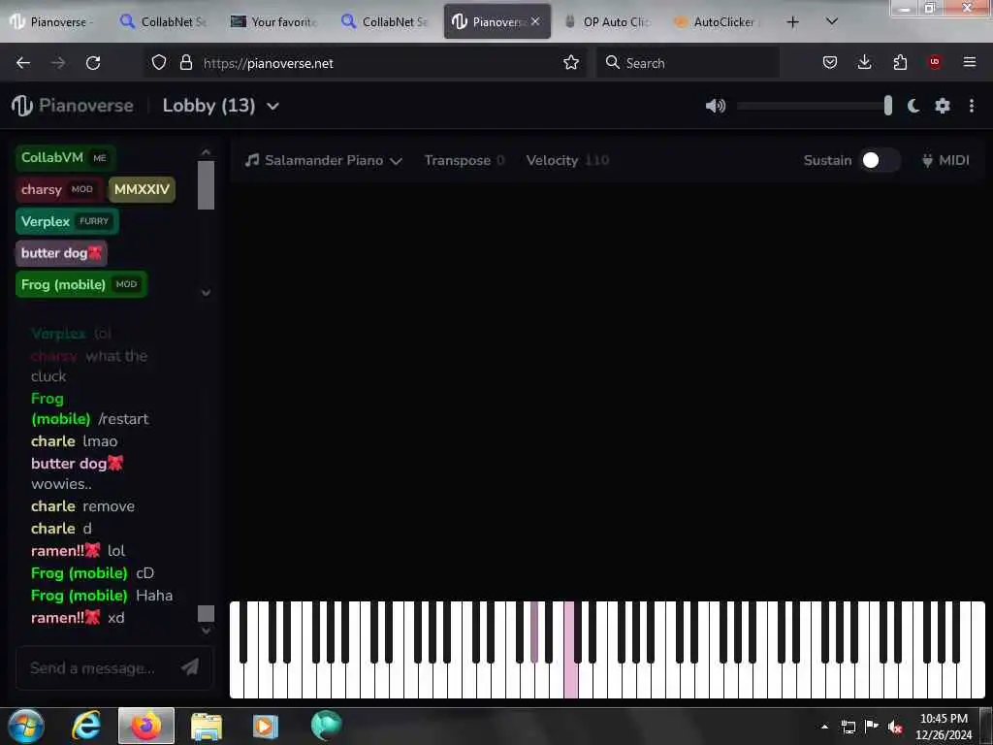Click the Firefox Search box
Viewport: 993px width, 745px height.
[688, 63]
